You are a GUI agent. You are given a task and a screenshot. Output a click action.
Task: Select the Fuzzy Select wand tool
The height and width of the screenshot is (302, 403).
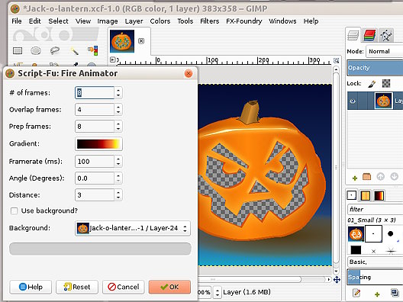point(74,50)
